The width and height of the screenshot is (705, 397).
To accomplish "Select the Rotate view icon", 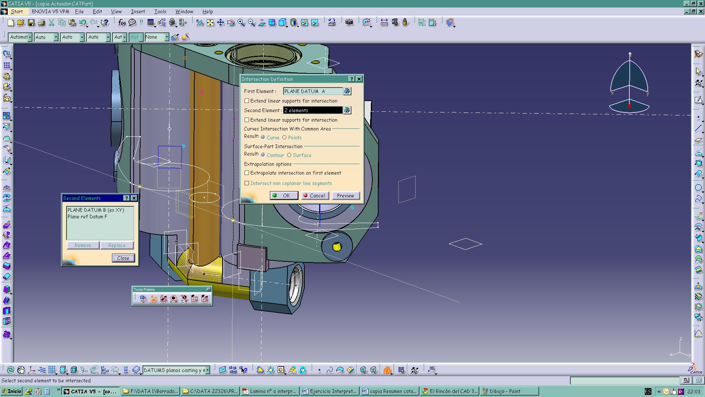I will 231,23.
